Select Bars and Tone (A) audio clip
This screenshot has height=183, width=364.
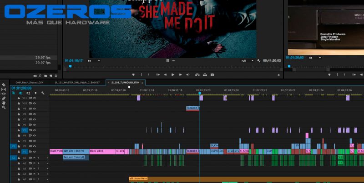[x=76, y=158]
